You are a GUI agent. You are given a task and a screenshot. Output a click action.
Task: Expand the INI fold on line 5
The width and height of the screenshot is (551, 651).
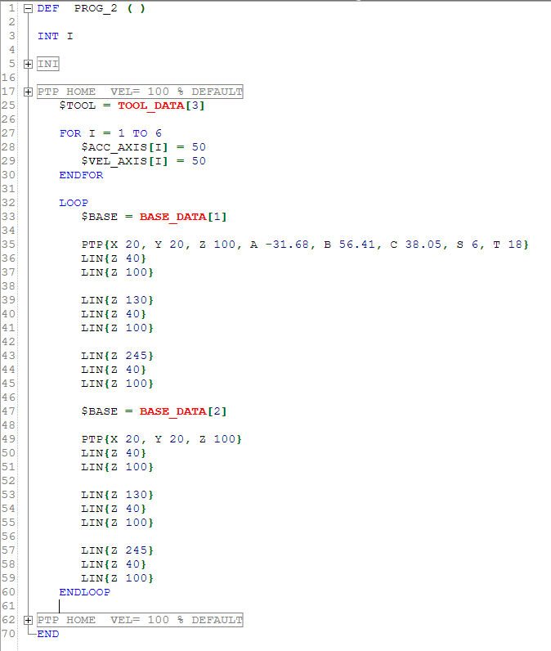click(x=28, y=65)
